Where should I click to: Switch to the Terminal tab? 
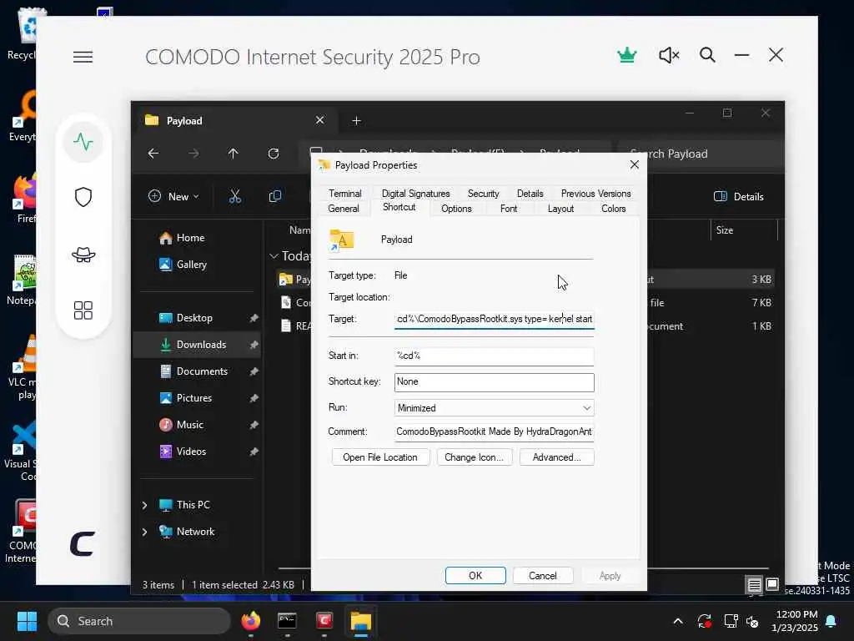click(x=344, y=194)
